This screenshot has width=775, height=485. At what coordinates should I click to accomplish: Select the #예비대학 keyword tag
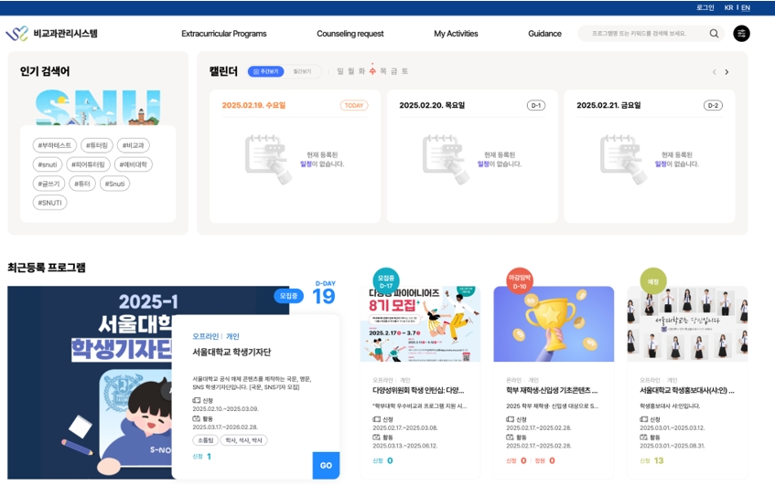[134, 164]
